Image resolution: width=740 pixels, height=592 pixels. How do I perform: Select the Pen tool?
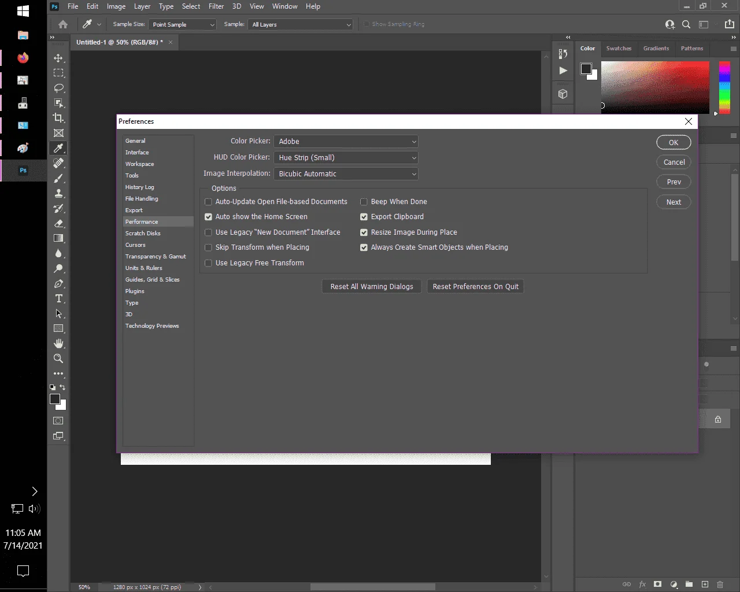(x=58, y=283)
